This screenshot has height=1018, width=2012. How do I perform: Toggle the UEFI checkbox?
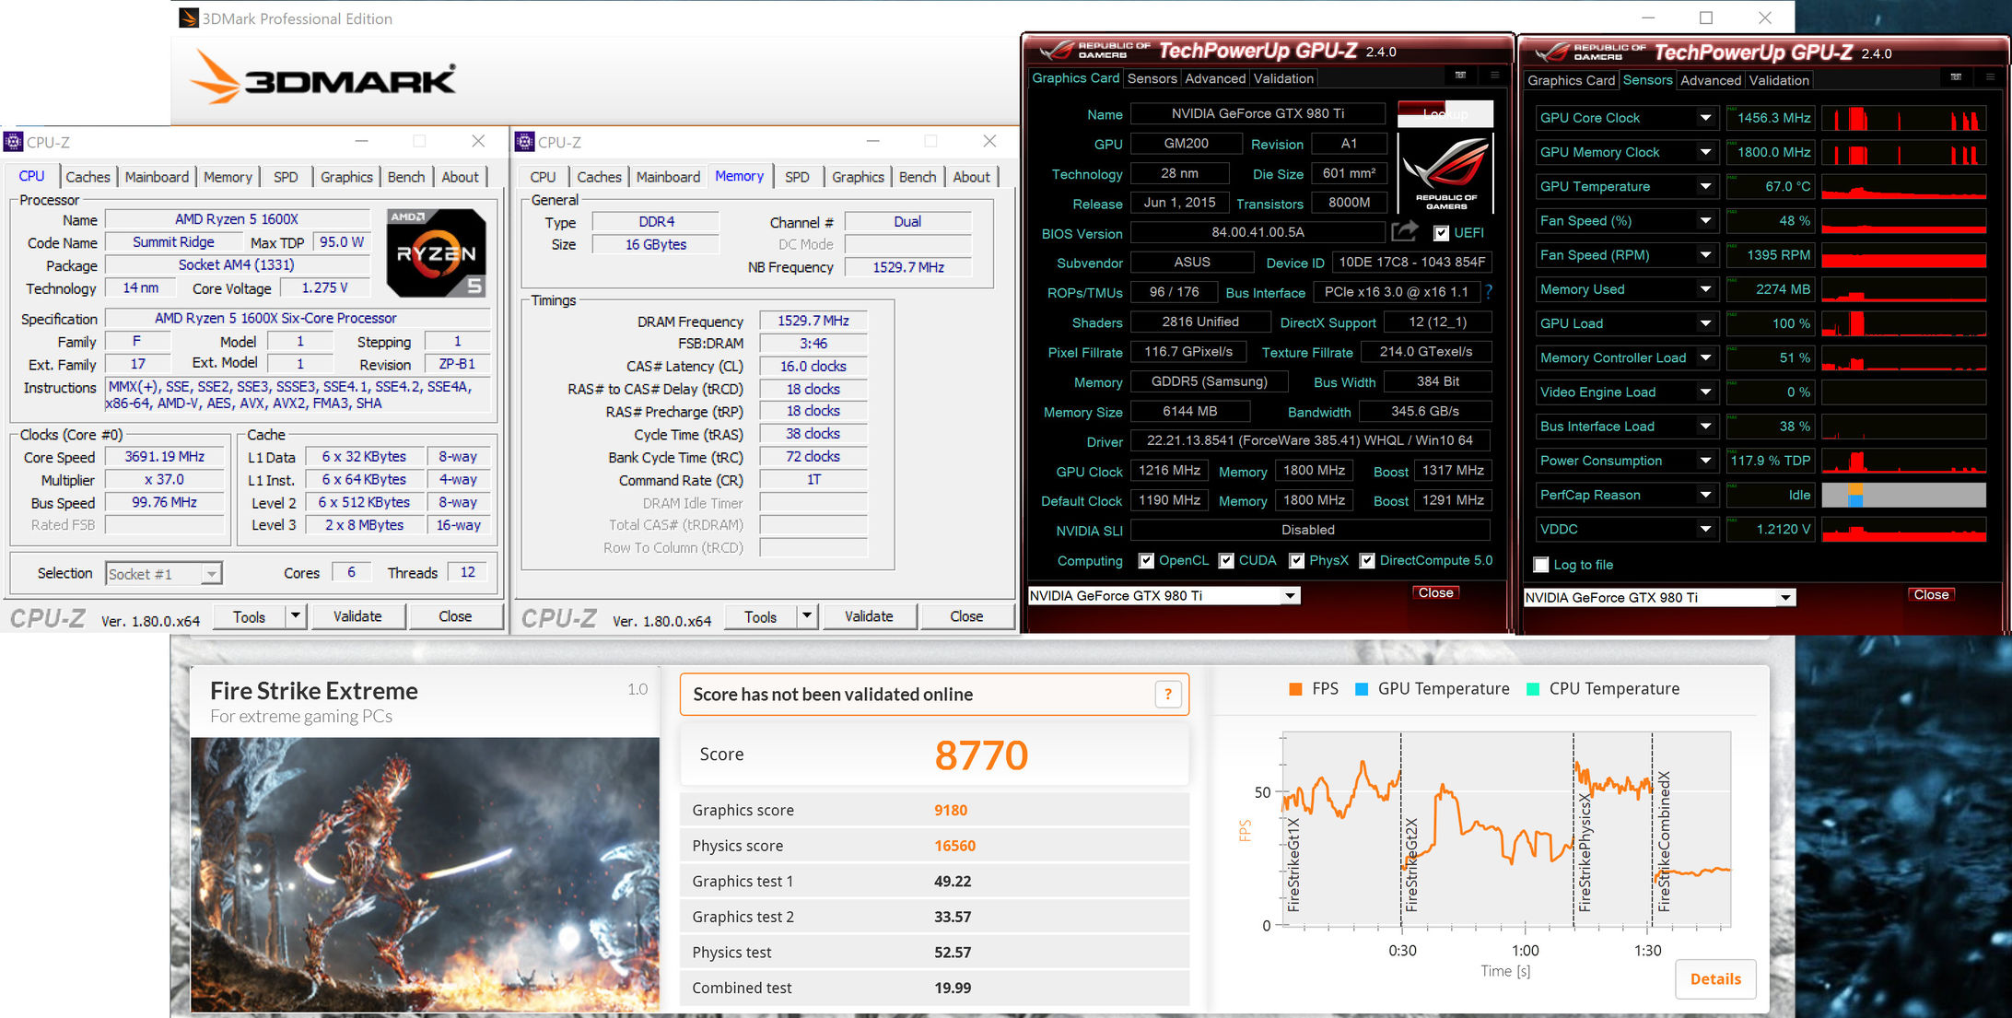[1442, 233]
